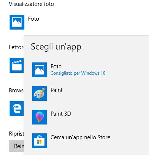This screenshot has width=151, height=157.
Task: Click the gray Reimposta button
Action: tap(16, 146)
